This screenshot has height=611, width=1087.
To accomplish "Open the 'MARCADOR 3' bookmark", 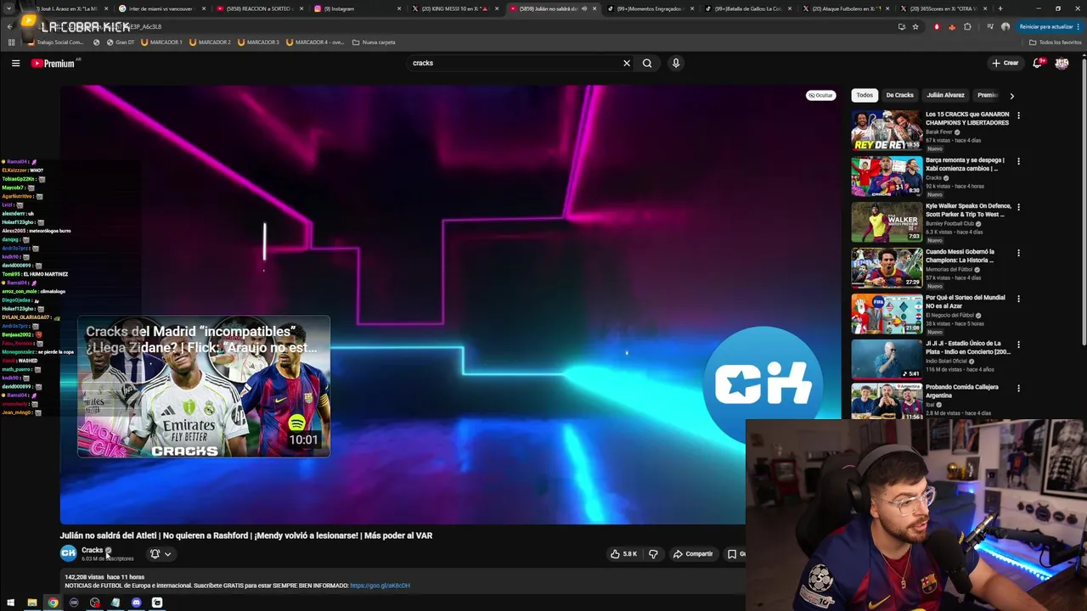I will (x=258, y=42).
